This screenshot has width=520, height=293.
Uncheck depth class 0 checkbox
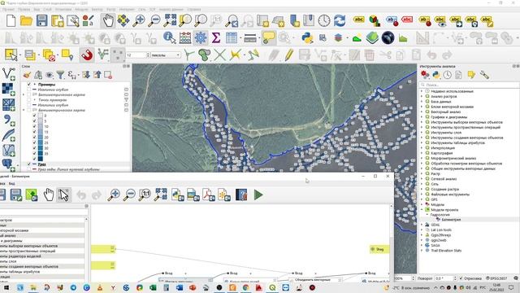(34, 116)
